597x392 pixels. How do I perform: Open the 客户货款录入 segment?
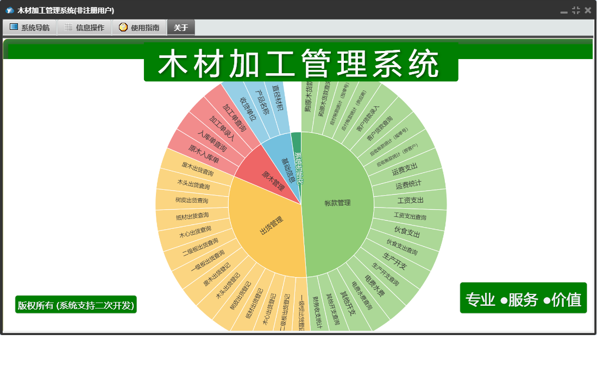point(367,119)
